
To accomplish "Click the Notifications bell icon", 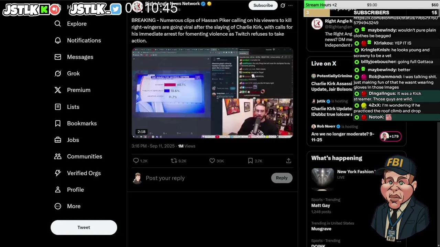I will tap(58, 40).
